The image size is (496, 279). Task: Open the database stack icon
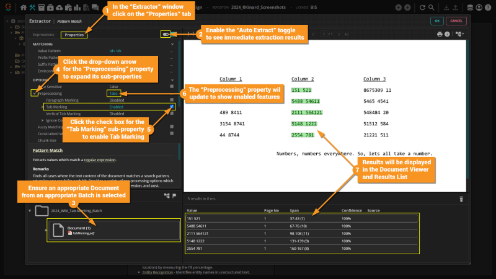[x=470, y=7]
